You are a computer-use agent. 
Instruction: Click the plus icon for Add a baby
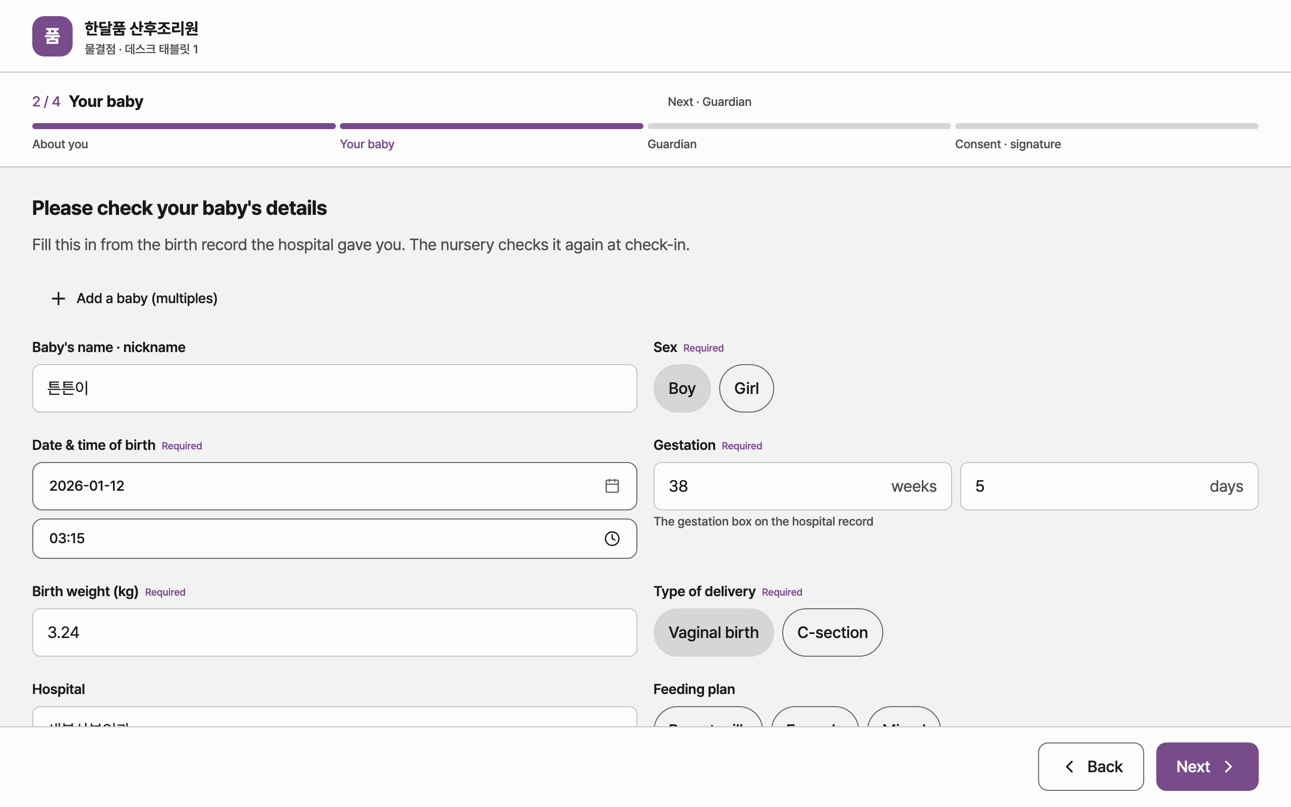[58, 299]
